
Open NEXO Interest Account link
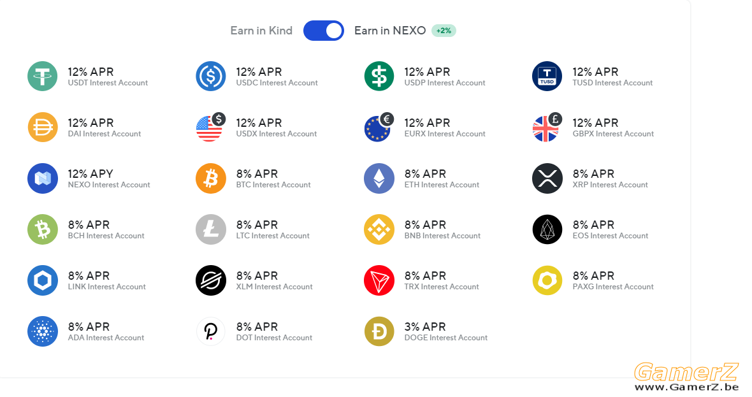click(x=109, y=185)
